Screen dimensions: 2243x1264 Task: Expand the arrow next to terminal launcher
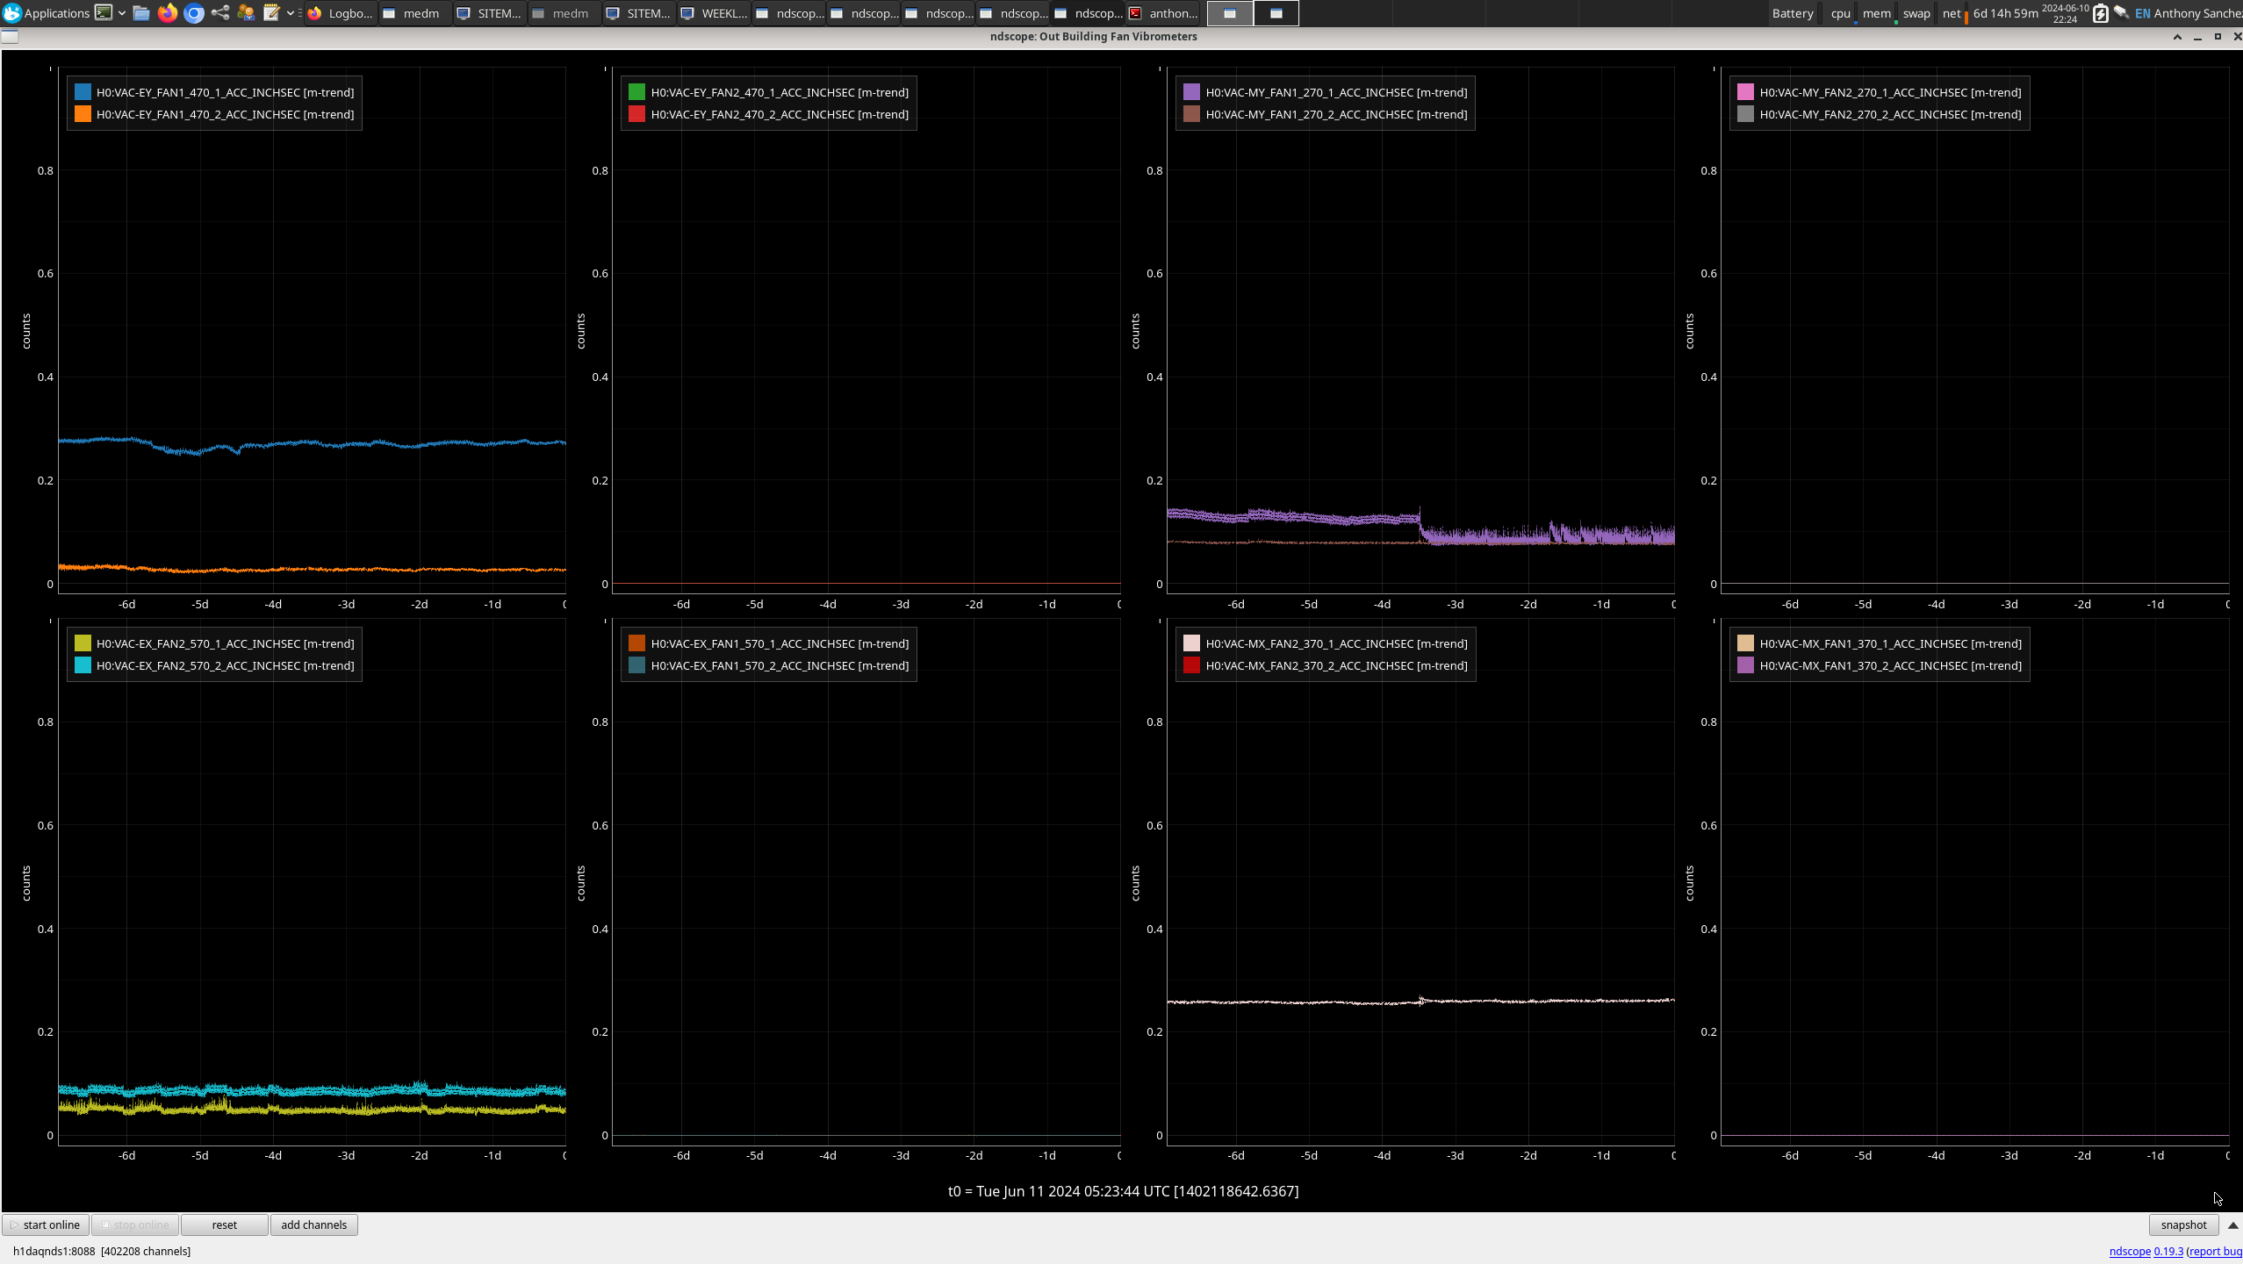122,13
